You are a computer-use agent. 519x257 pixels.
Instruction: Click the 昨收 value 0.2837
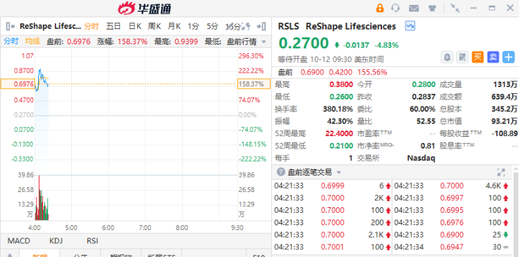(x=424, y=97)
